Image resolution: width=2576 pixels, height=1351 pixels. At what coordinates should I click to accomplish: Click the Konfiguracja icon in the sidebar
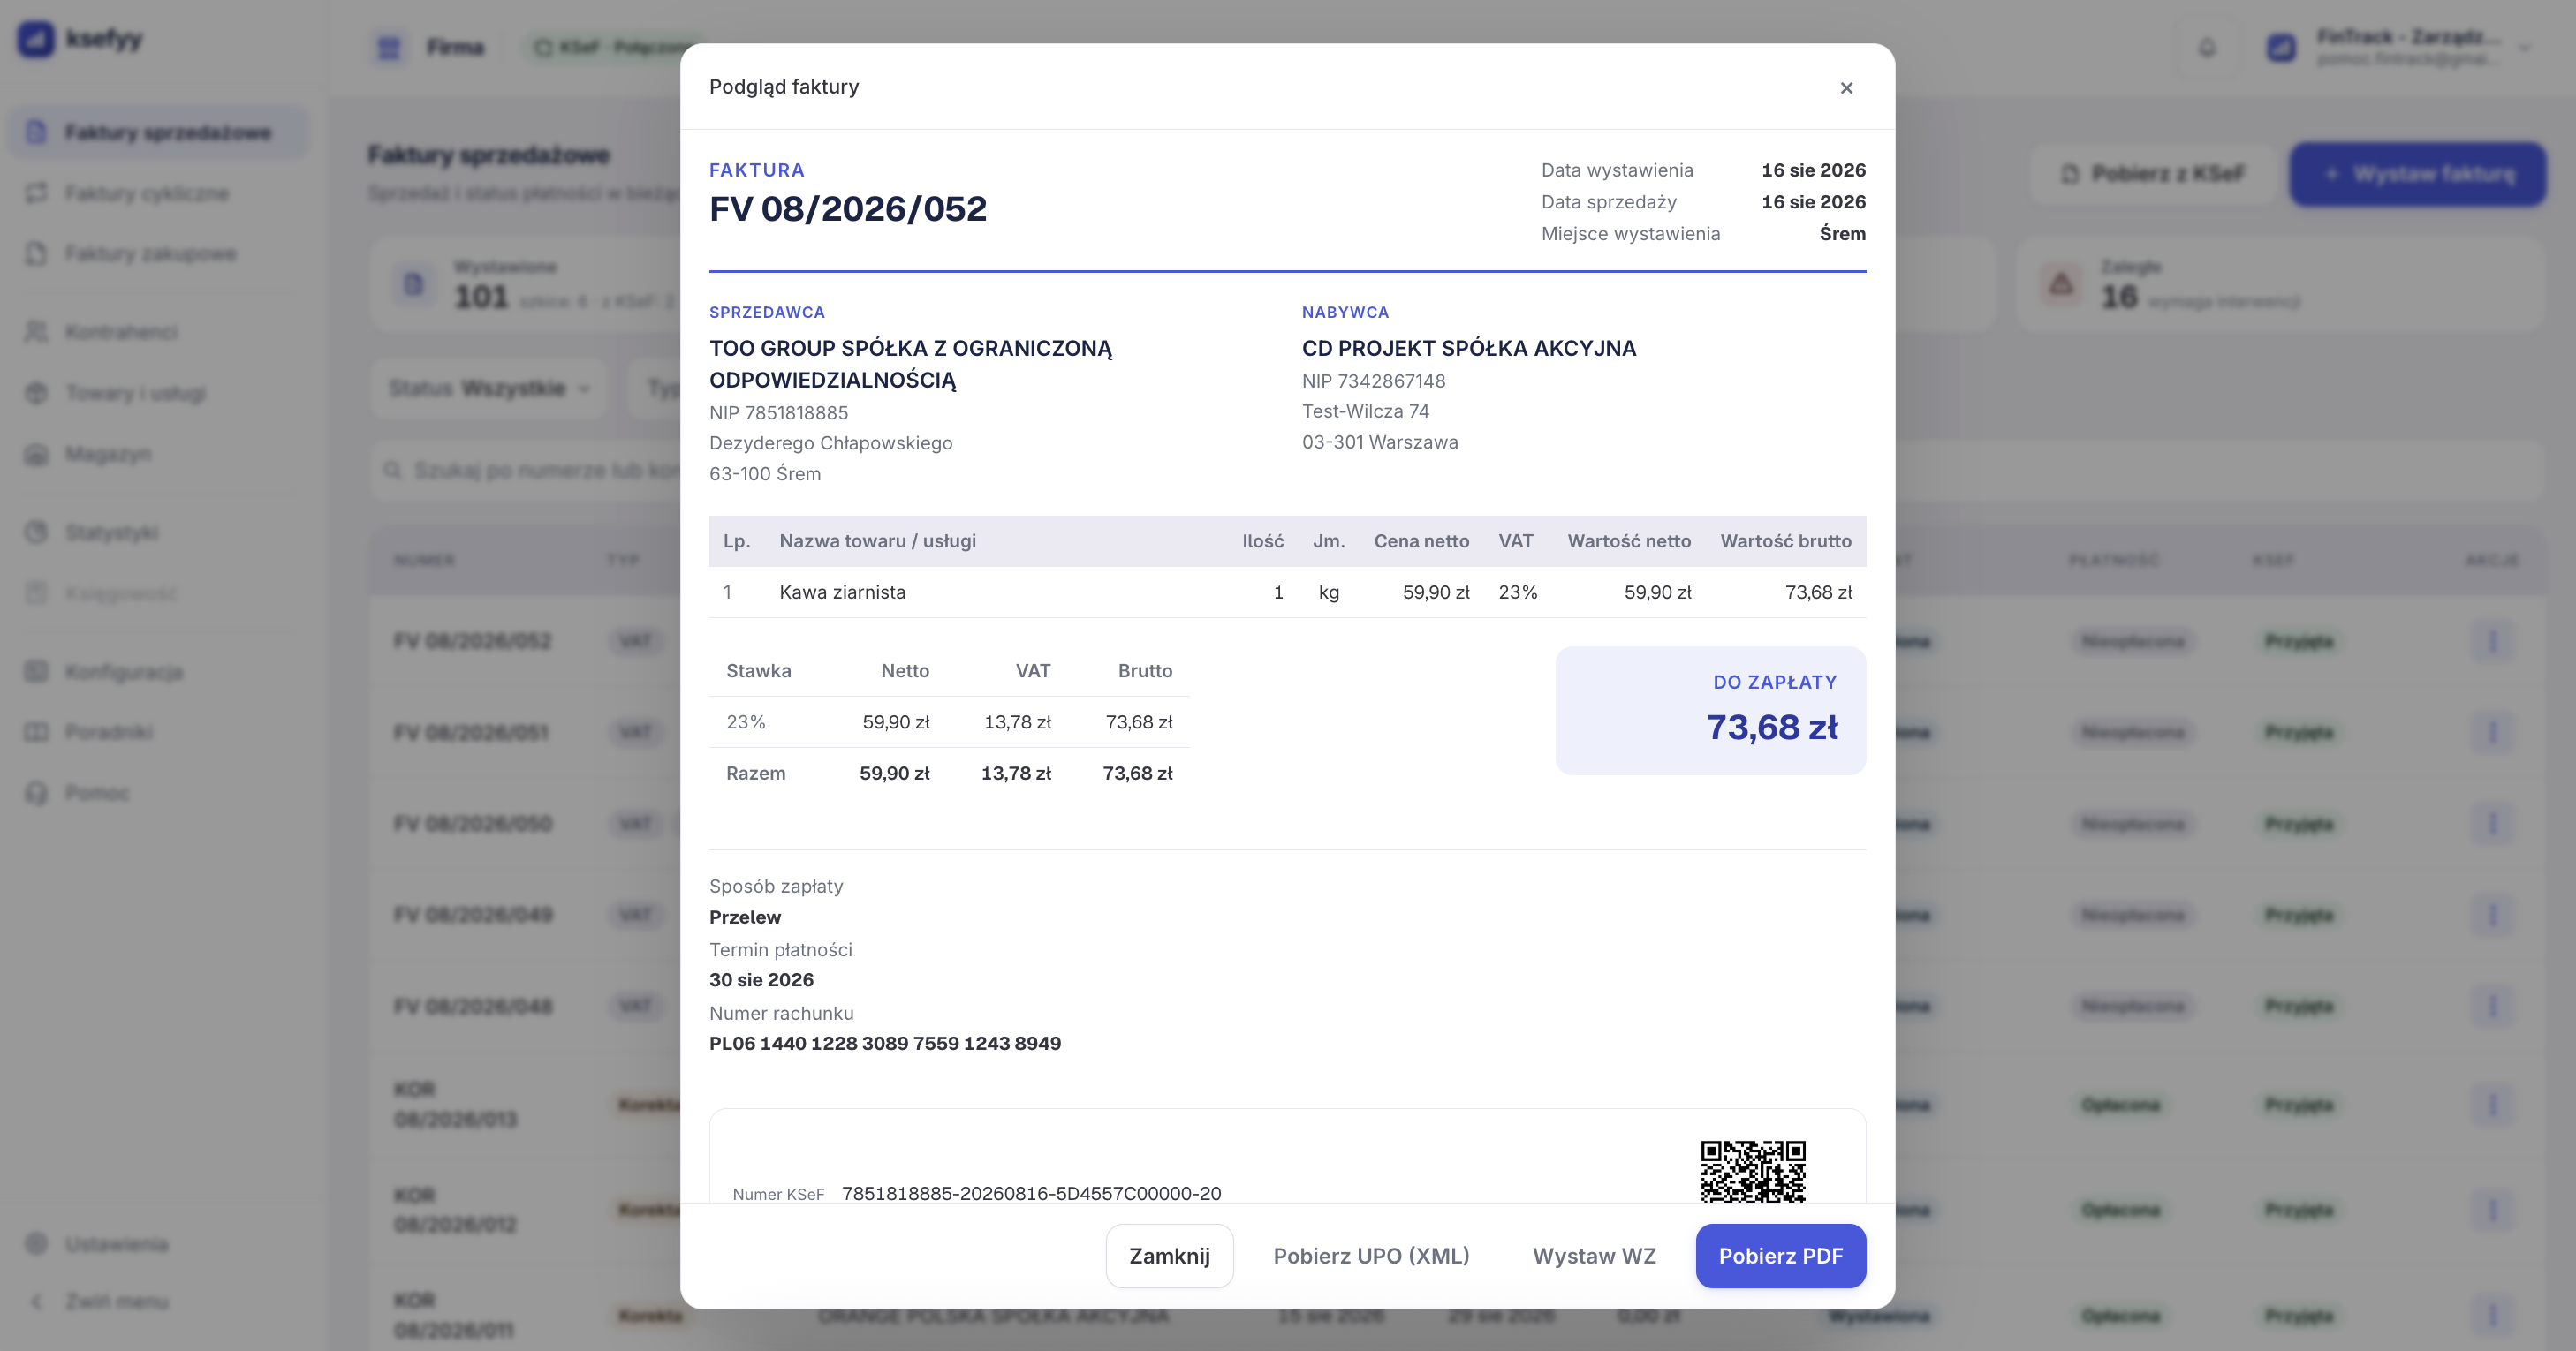36,671
